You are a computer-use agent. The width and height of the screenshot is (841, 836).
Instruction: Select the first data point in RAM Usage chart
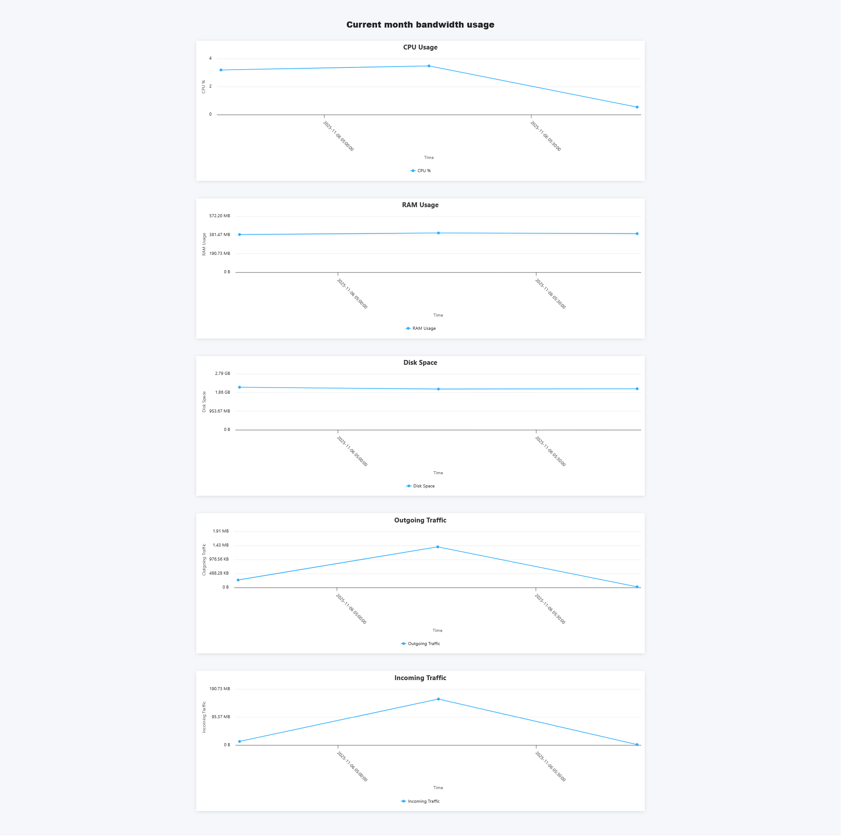coord(240,235)
